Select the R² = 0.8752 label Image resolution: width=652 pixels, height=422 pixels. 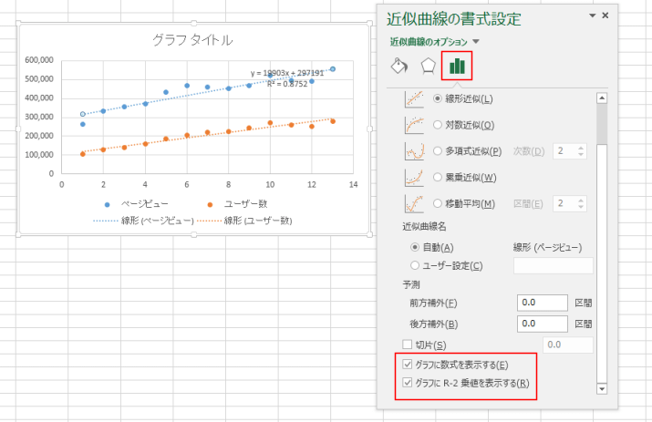(287, 84)
